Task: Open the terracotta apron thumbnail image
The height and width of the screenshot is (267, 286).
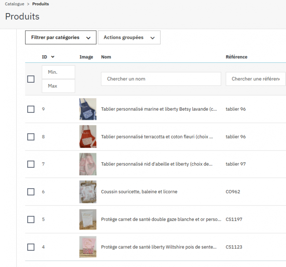Action: tap(88, 136)
